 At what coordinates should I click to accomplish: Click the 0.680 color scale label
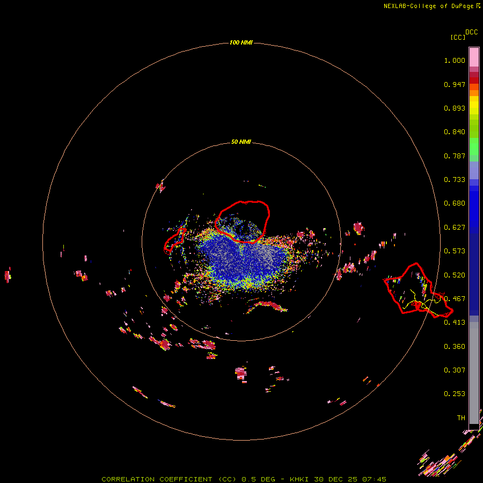point(455,203)
